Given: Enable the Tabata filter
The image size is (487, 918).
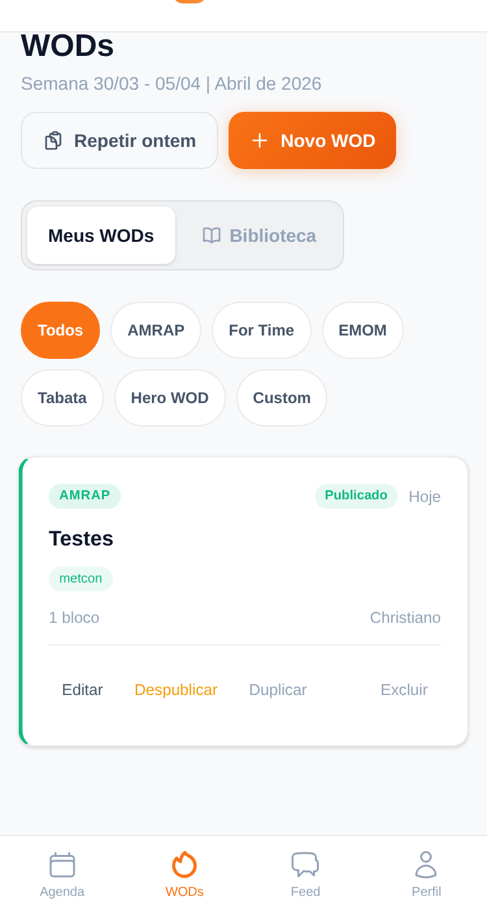Looking at the screenshot, I should pos(62,398).
